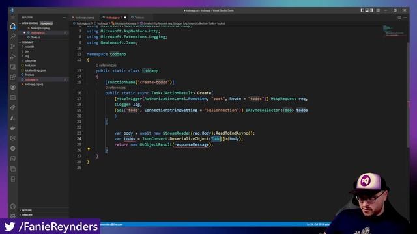Click the lightbulb code action on line 26
Screen dimensions: 417x234
click(89, 149)
